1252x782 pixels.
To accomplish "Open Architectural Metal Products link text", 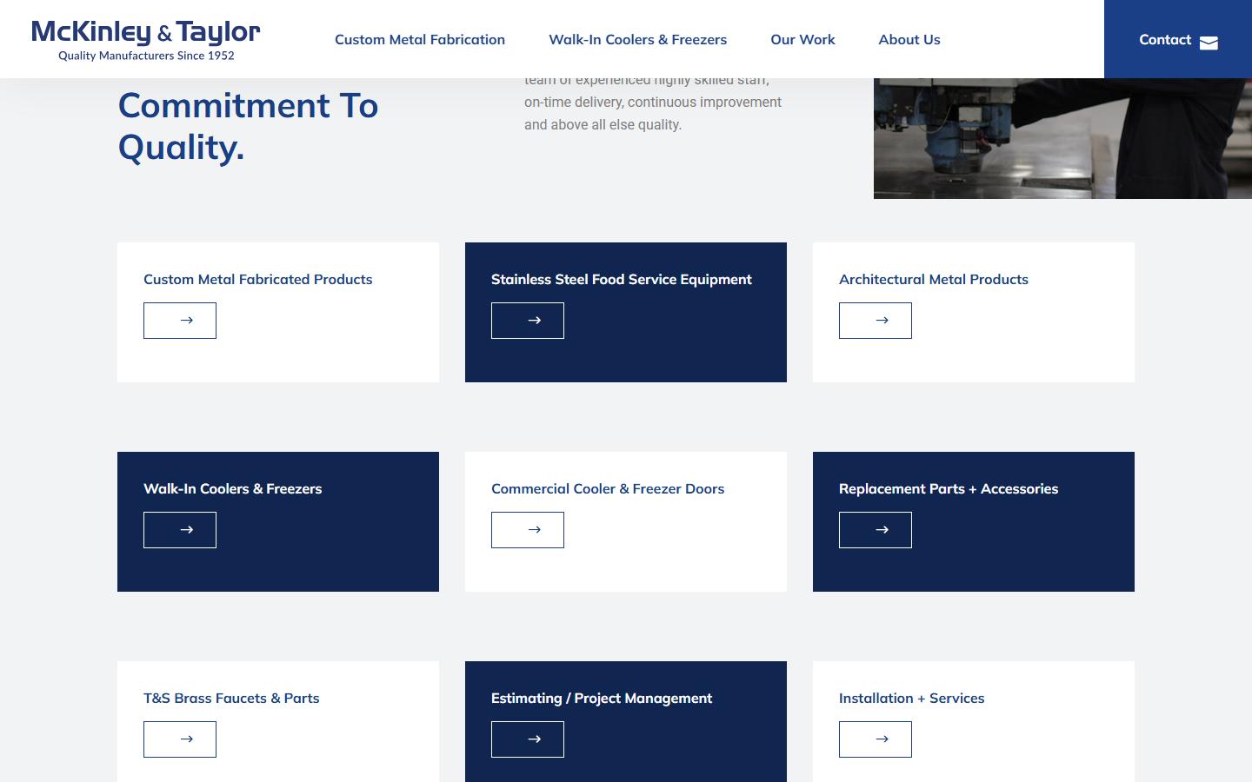I will tap(934, 279).
